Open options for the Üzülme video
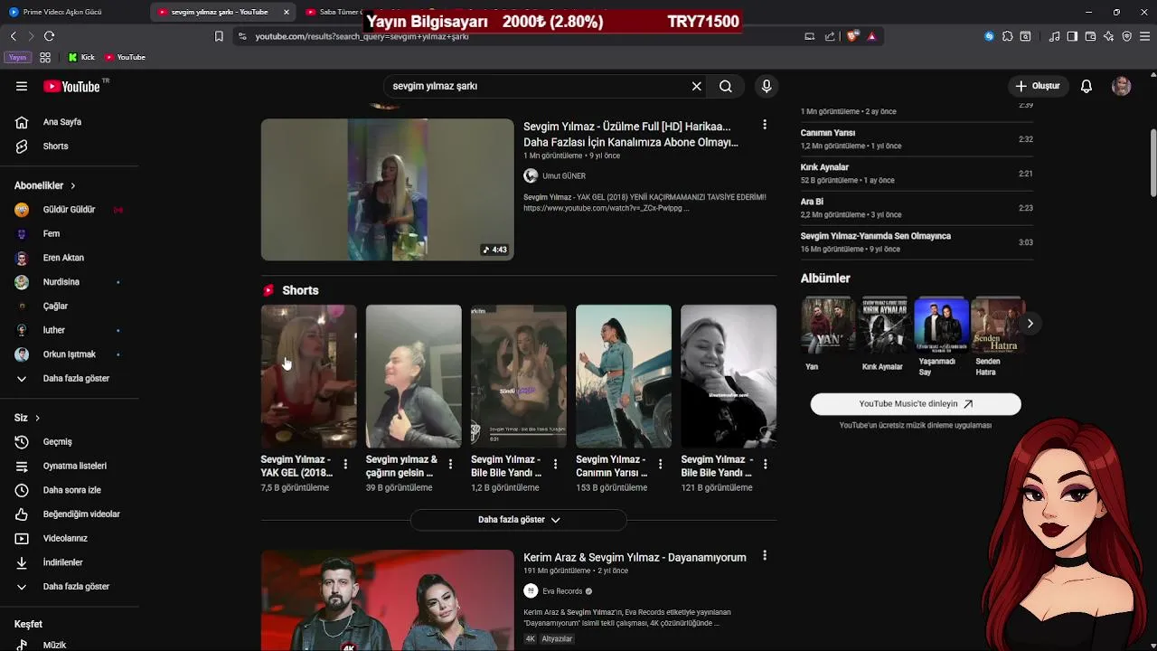1157x651 pixels. [765, 125]
